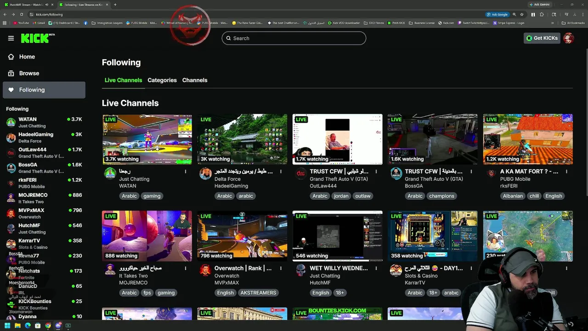Click the jordan tag on OutLaw444 card
The width and height of the screenshot is (588, 331).
[x=341, y=196]
